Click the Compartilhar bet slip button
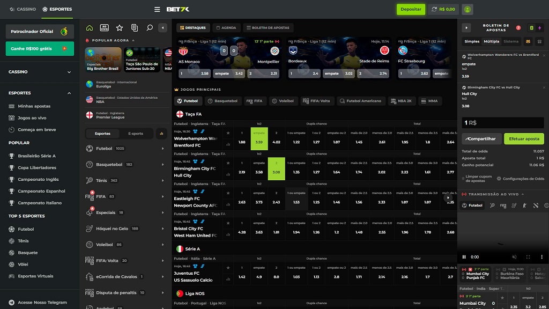This screenshot has height=309, width=549. point(481,139)
